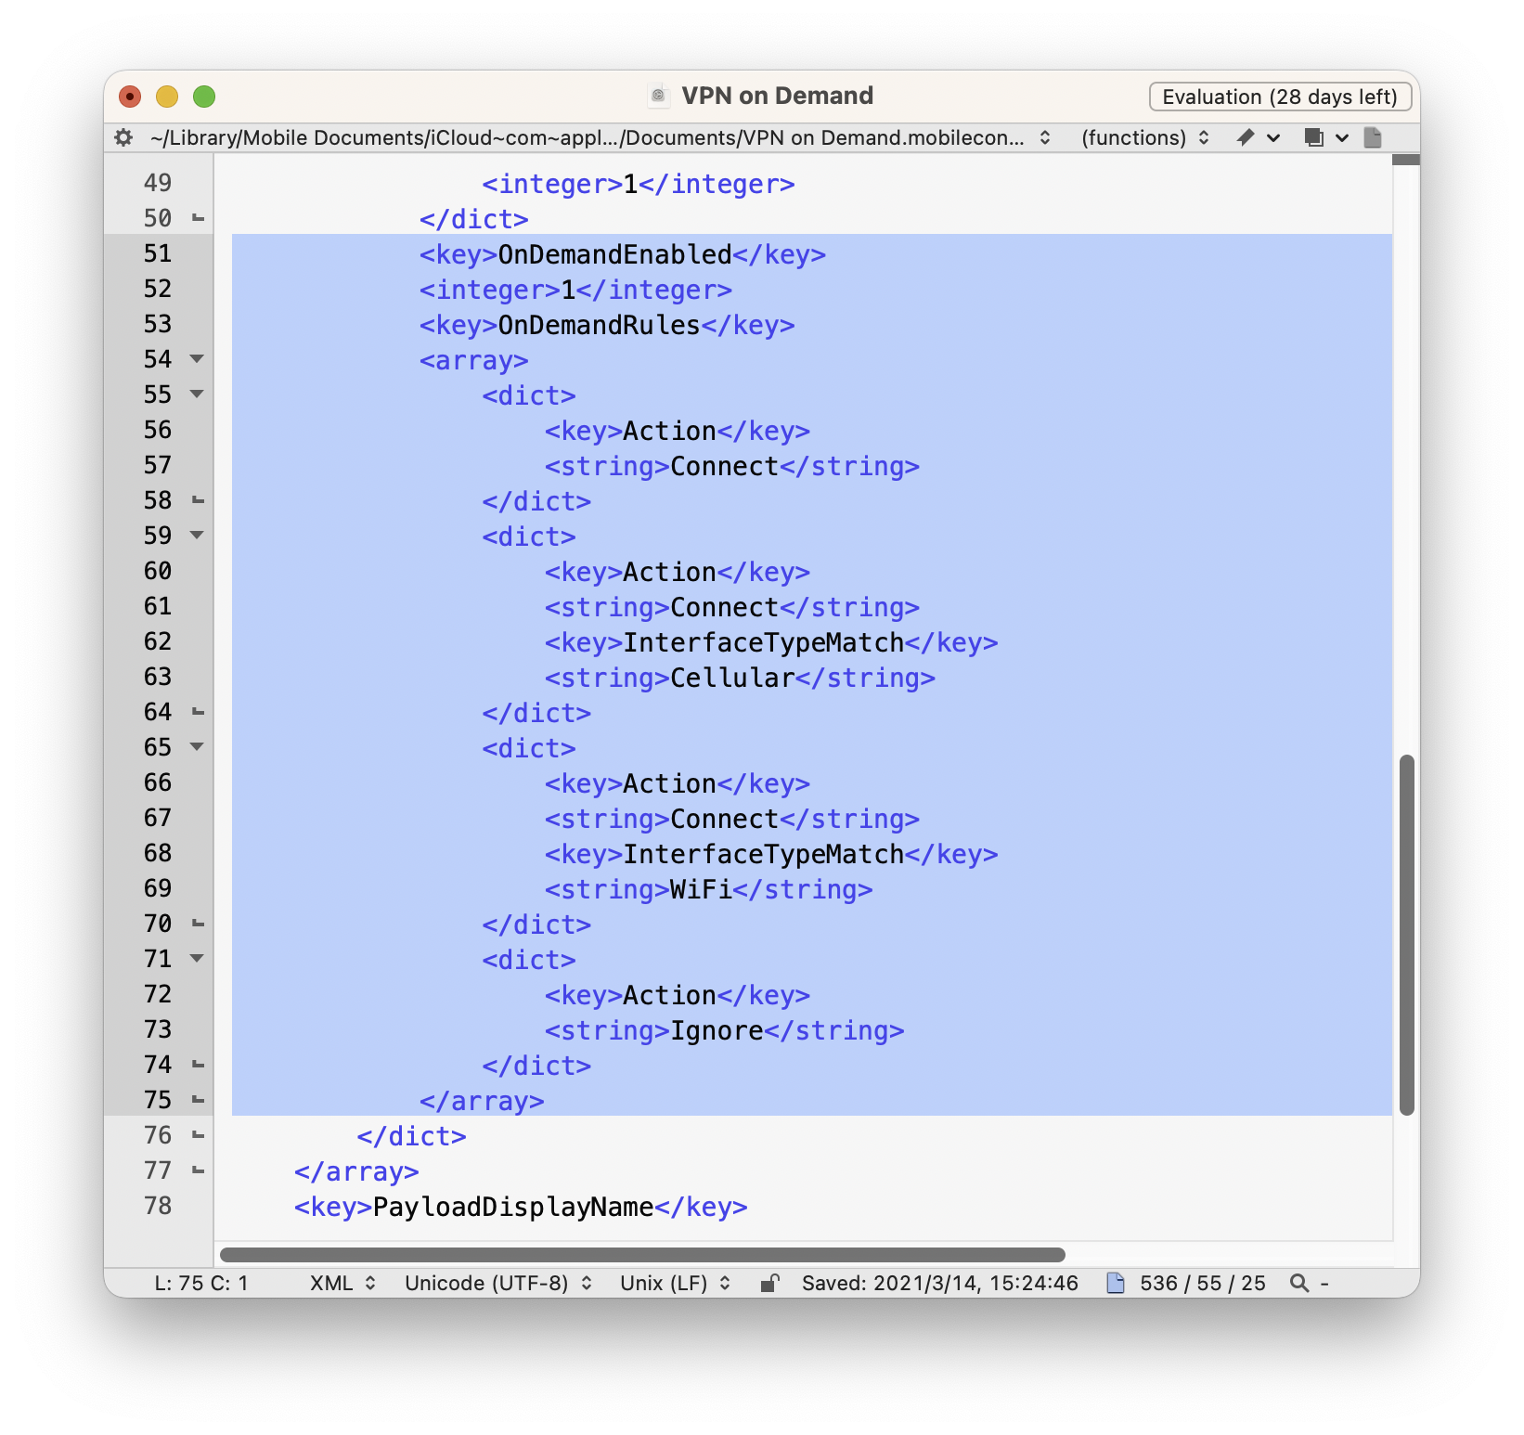Collapse the dict fold on line 55
The height and width of the screenshot is (1435, 1524).
click(197, 394)
